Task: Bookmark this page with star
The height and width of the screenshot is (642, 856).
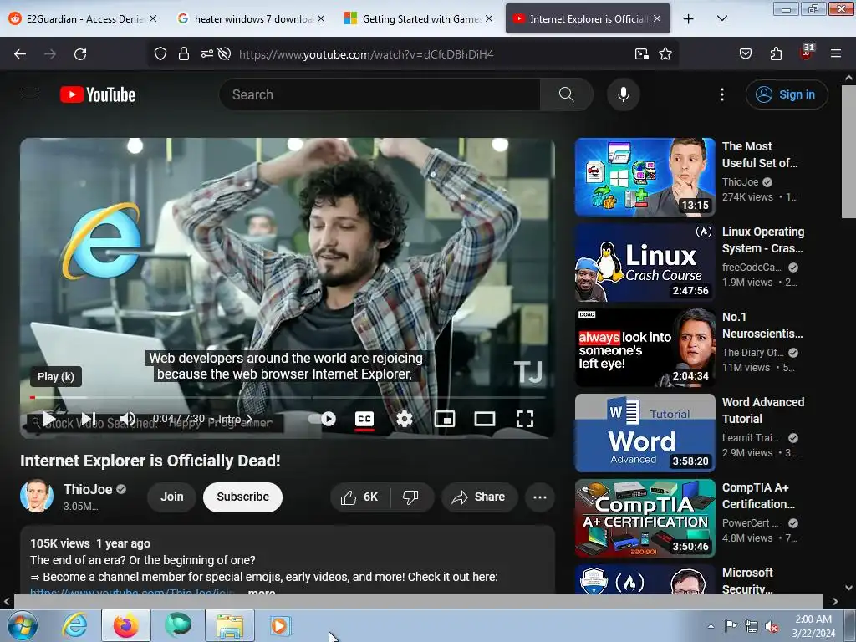Action: coord(665,54)
